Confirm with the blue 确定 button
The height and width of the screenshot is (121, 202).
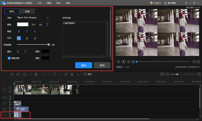(84, 65)
